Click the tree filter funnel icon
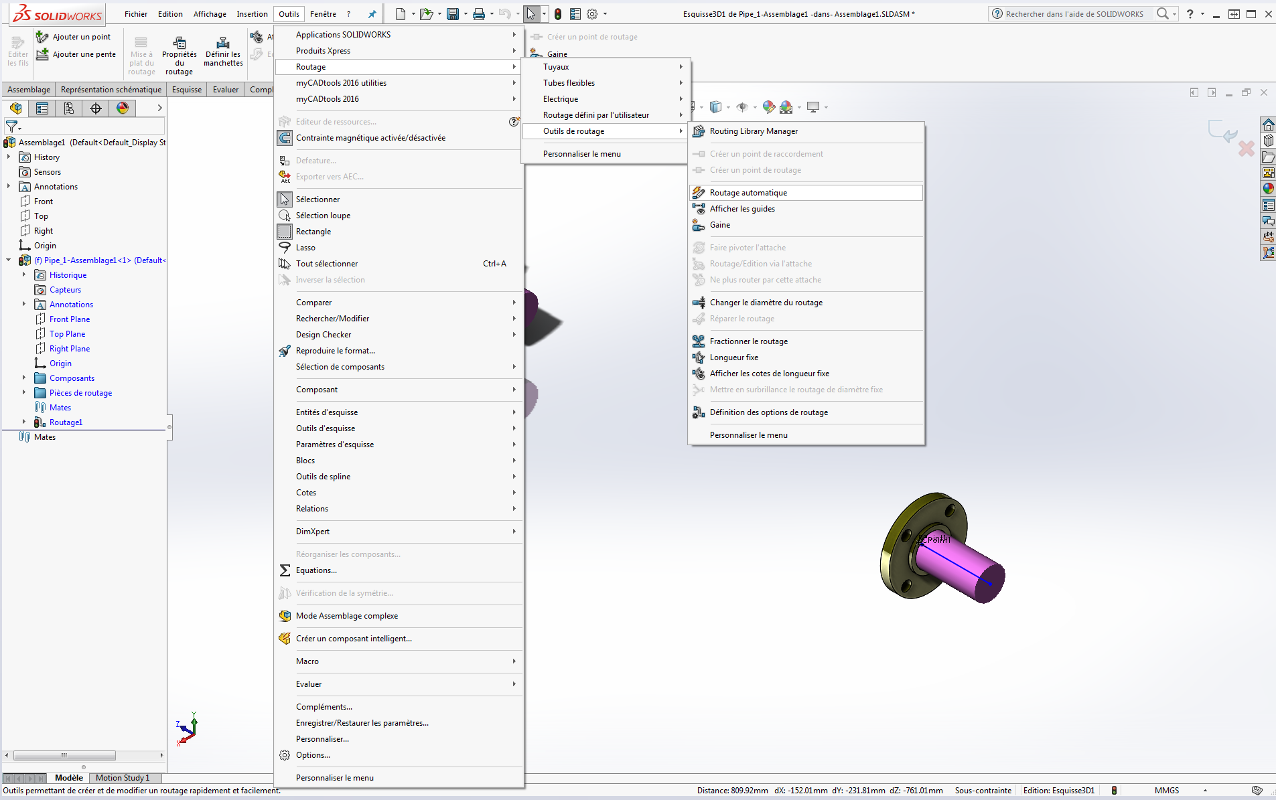Screen dimensions: 1276x800 click(x=11, y=126)
